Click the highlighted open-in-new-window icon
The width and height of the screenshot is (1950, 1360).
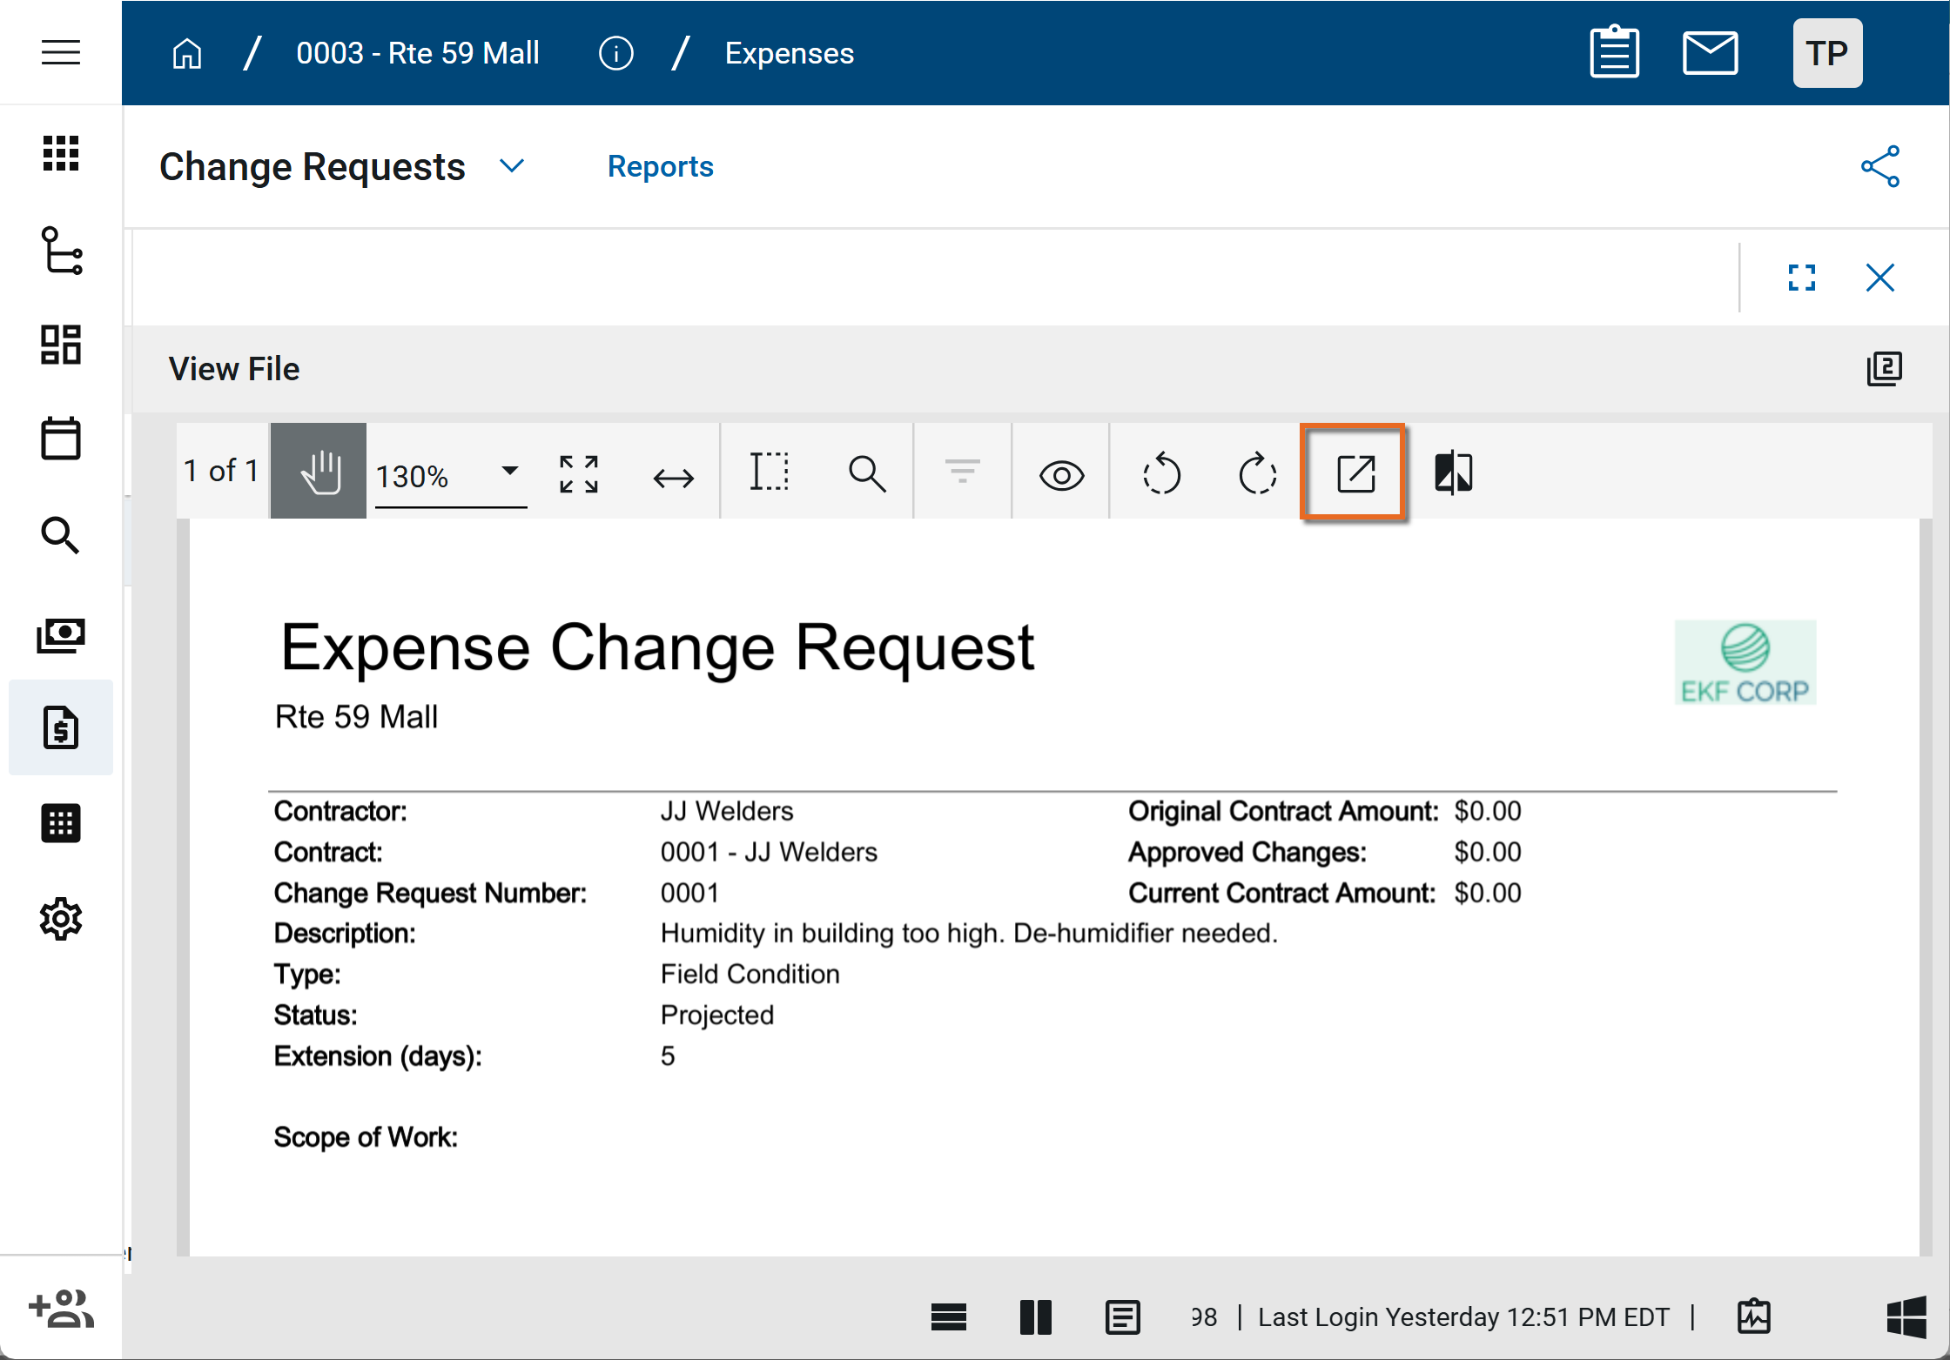pyautogui.click(x=1355, y=474)
